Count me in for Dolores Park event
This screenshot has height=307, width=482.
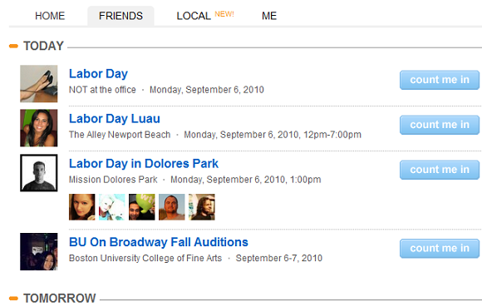pos(440,170)
